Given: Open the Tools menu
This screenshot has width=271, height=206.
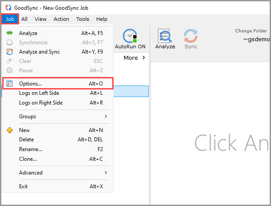Looking at the screenshot, I should click(82, 19).
